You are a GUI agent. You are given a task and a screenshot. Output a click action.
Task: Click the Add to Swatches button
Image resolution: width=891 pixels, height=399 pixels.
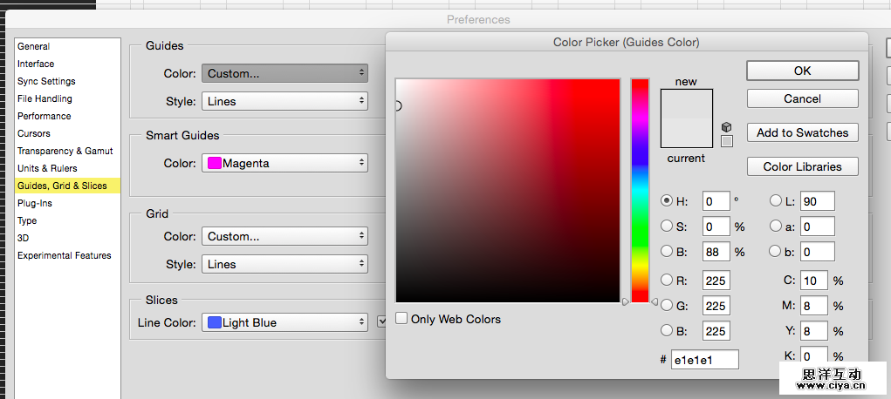pyautogui.click(x=802, y=132)
